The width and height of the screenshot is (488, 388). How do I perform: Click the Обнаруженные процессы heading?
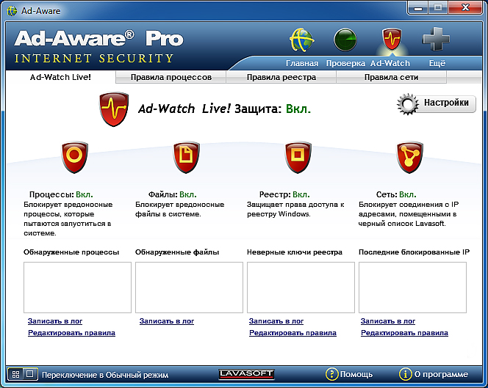pyautogui.click(x=71, y=252)
